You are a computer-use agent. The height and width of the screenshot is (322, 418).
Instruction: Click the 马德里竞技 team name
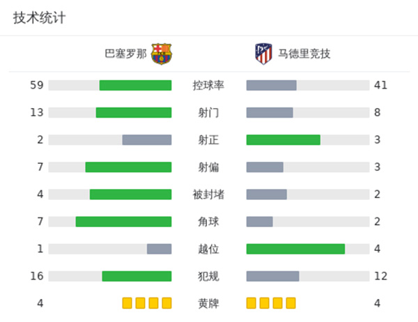click(x=304, y=54)
